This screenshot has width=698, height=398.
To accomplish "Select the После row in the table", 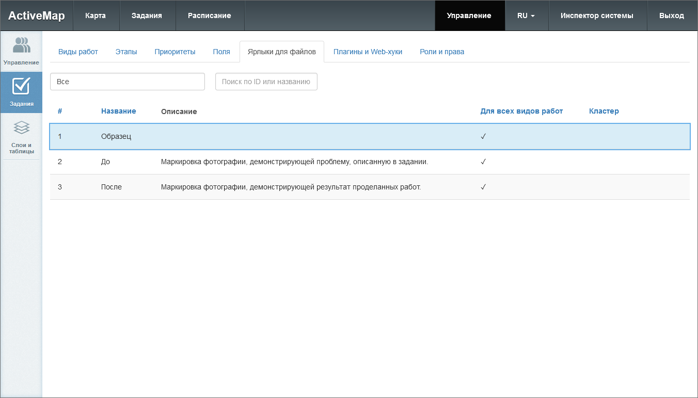I will tap(289, 187).
